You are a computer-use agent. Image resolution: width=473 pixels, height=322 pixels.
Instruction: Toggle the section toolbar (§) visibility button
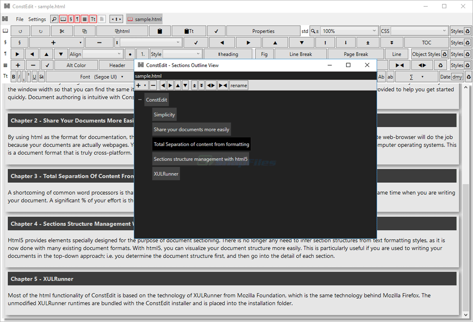point(71,19)
